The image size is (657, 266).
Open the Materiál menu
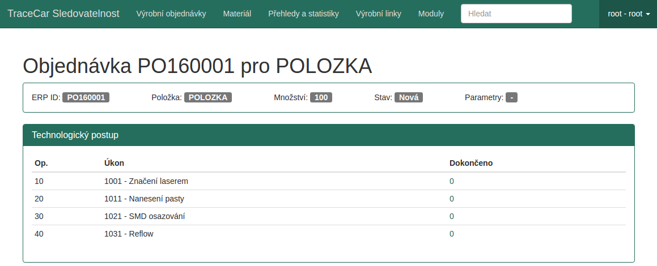point(237,14)
